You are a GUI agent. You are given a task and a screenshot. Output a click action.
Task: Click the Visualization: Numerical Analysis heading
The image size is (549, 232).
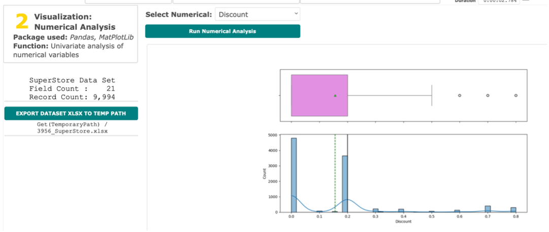[x=75, y=22]
